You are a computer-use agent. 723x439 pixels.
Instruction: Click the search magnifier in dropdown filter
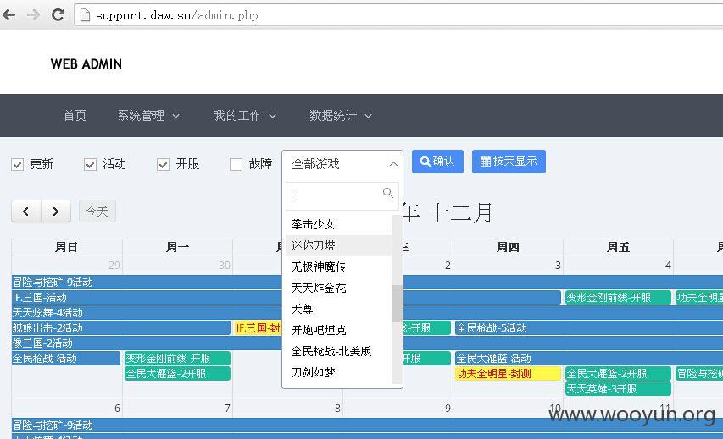[388, 193]
